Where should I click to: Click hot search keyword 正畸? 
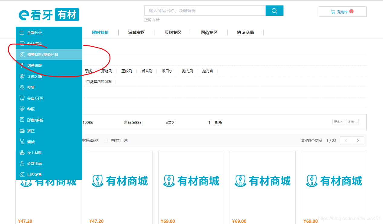coord(148,20)
